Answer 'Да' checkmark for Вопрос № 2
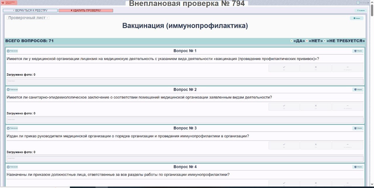Viewport: 374px width, 188px height. tap(284, 107)
